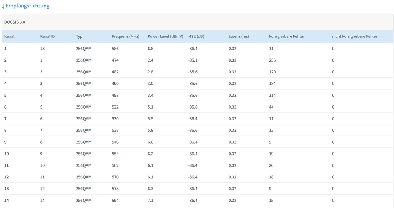The width and height of the screenshot is (394, 208).
Task: Select the Kanal column header
Action: click(x=9, y=36)
